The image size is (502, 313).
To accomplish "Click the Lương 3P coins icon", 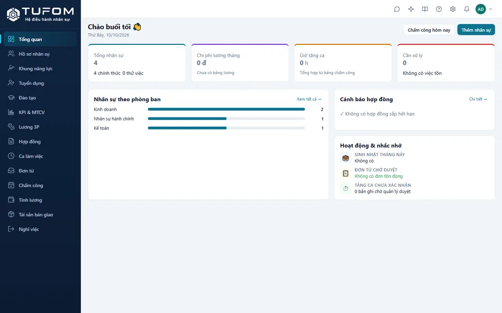I will click(x=11, y=127).
